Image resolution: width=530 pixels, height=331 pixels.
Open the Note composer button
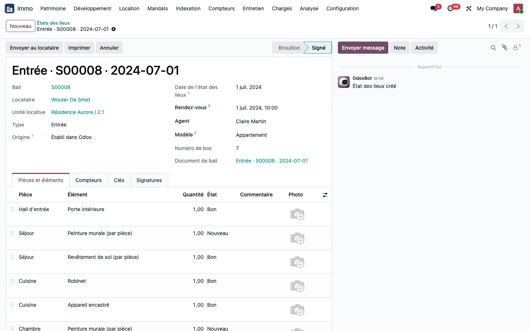[400, 48]
